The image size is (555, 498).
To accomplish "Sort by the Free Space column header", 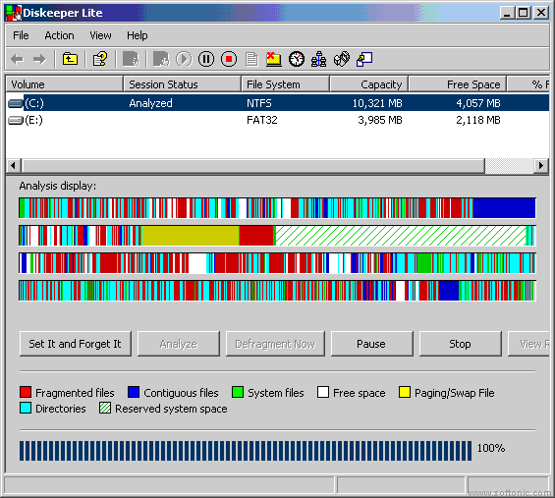I will [458, 84].
